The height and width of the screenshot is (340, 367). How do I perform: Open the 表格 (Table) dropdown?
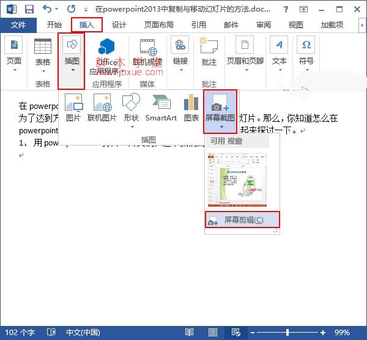[43, 56]
